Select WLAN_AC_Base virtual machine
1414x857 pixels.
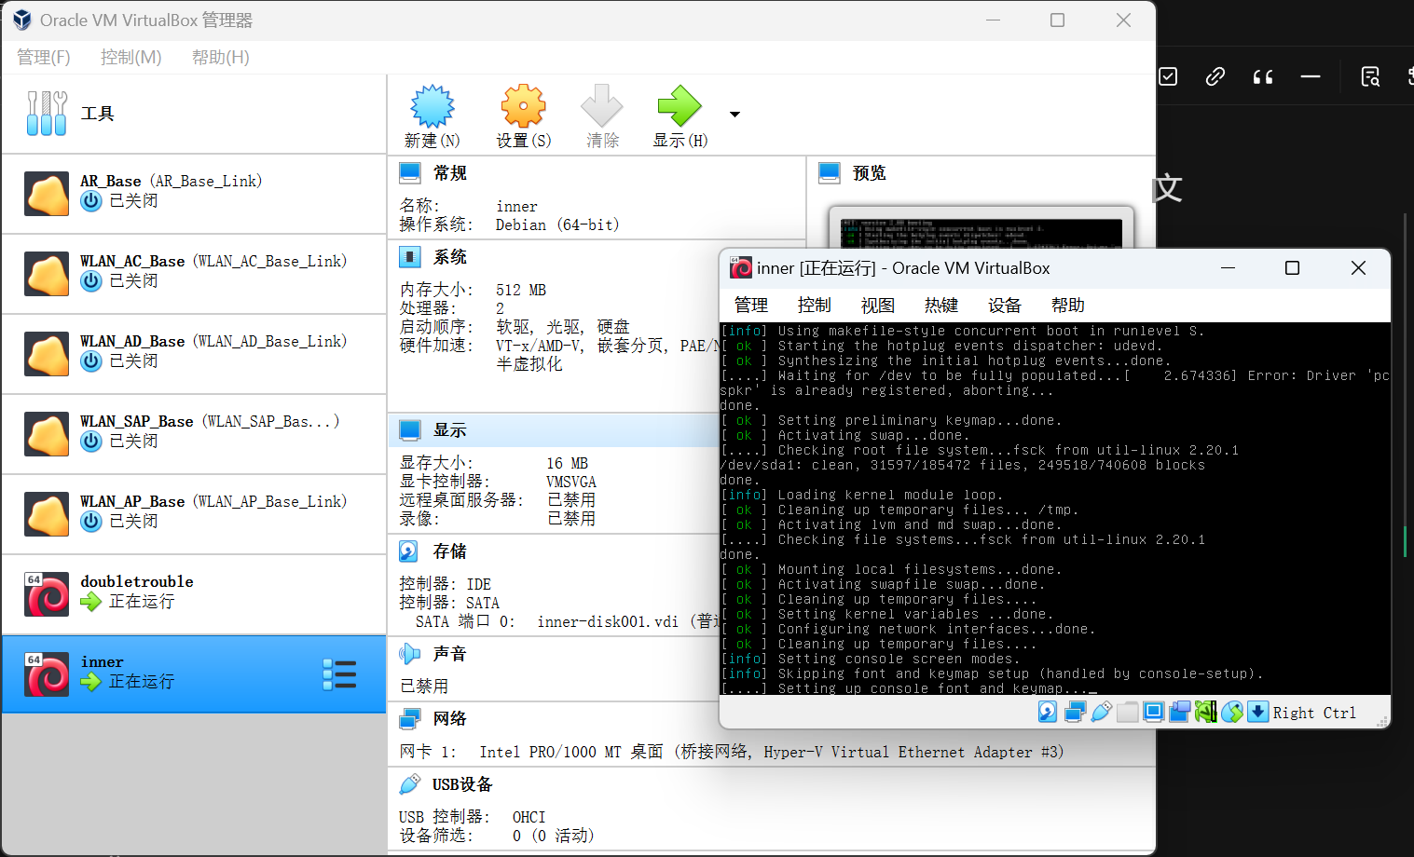tap(194, 274)
